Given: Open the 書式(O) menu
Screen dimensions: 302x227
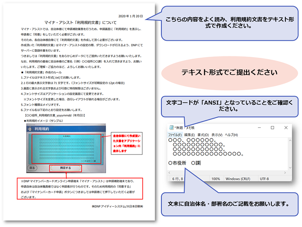Looking at the screenshot, I should tap(203, 135).
